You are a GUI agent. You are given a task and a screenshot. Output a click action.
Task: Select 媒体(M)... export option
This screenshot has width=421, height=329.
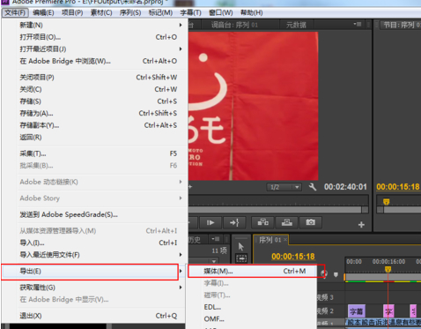click(252, 271)
